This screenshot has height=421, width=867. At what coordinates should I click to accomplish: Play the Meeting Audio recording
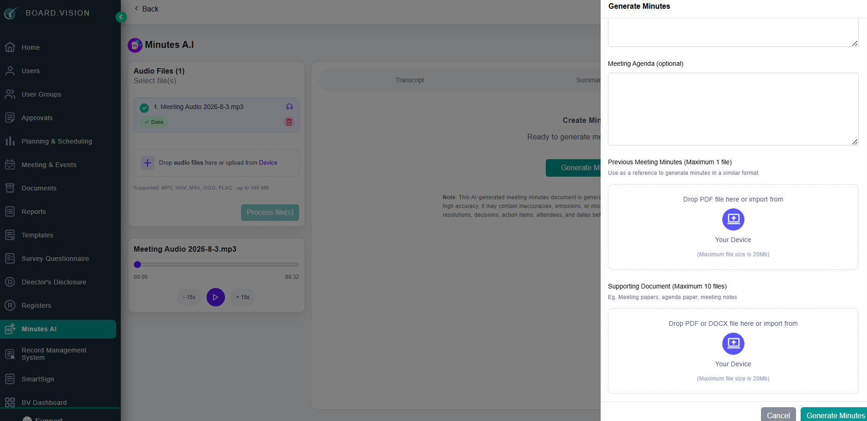click(x=216, y=297)
